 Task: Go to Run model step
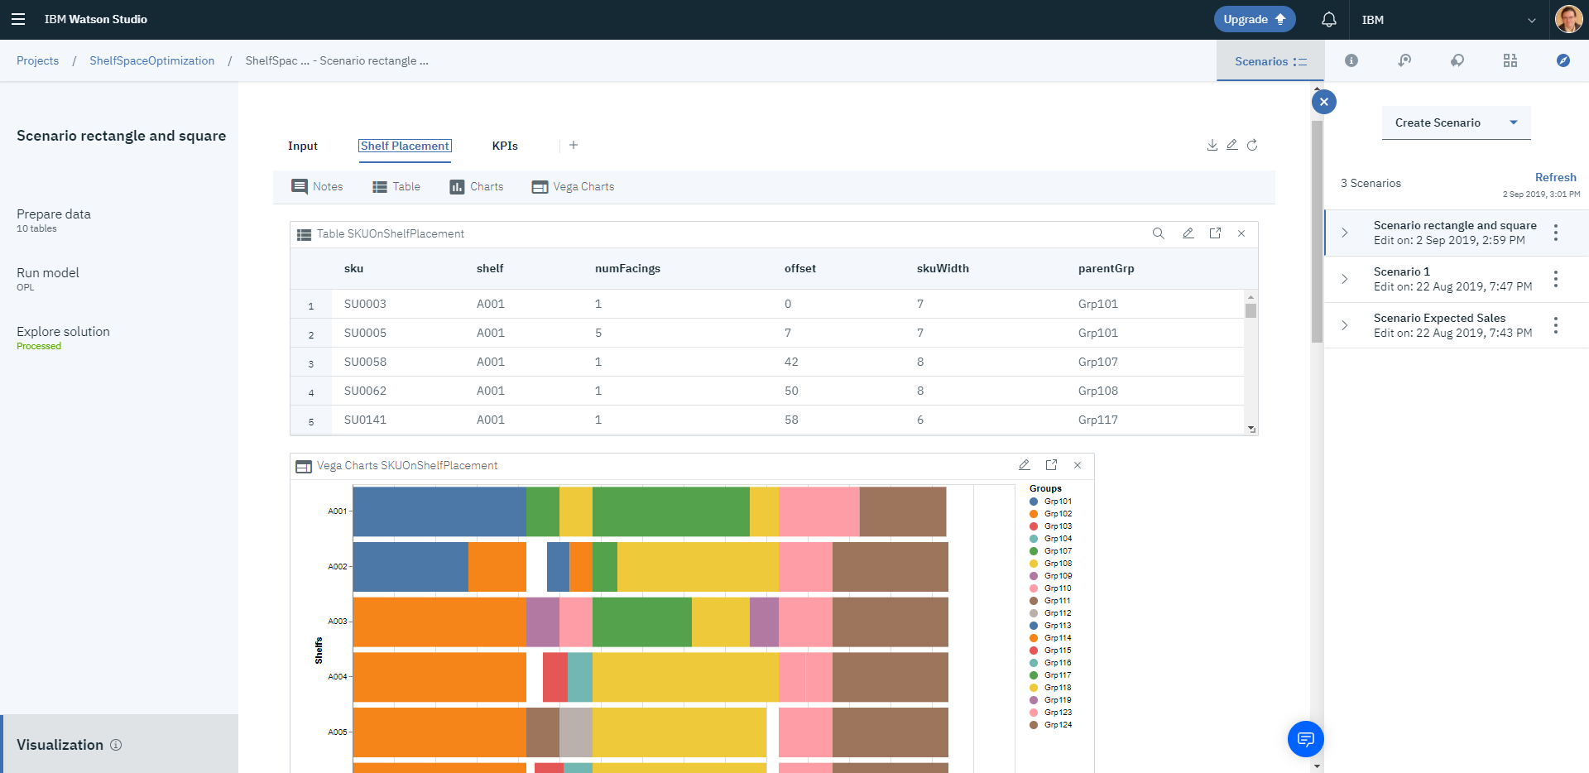tap(48, 279)
